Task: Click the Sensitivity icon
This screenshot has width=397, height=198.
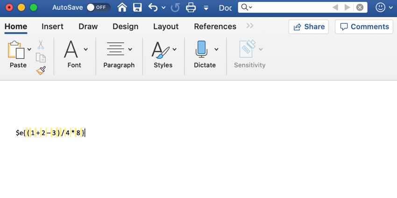Action: [x=248, y=49]
